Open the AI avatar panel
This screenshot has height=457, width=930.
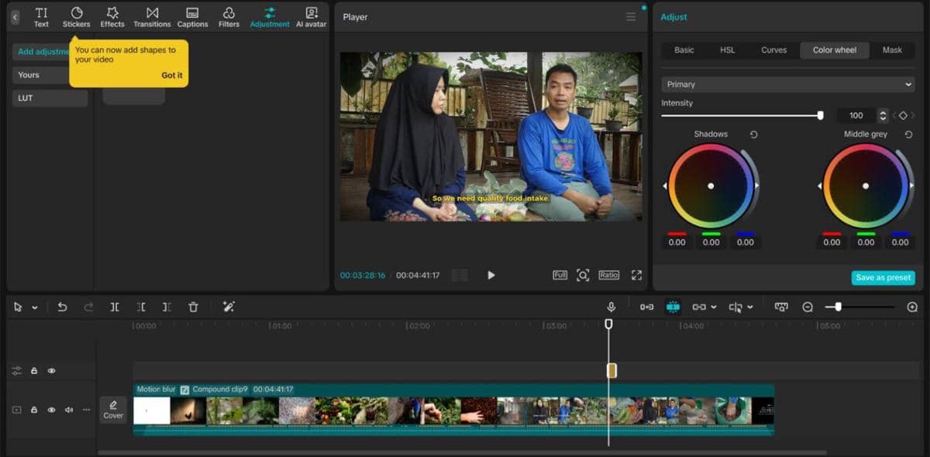tap(312, 15)
